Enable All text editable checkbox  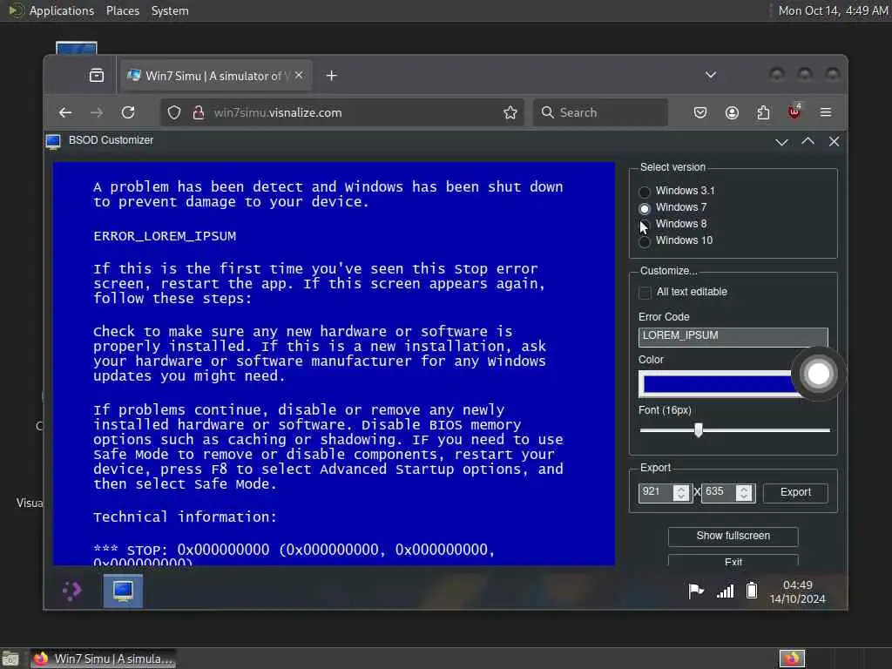point(645,293)
